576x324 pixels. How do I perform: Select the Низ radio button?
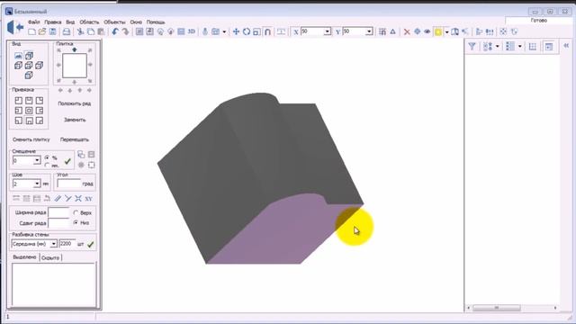pos(76,222)
